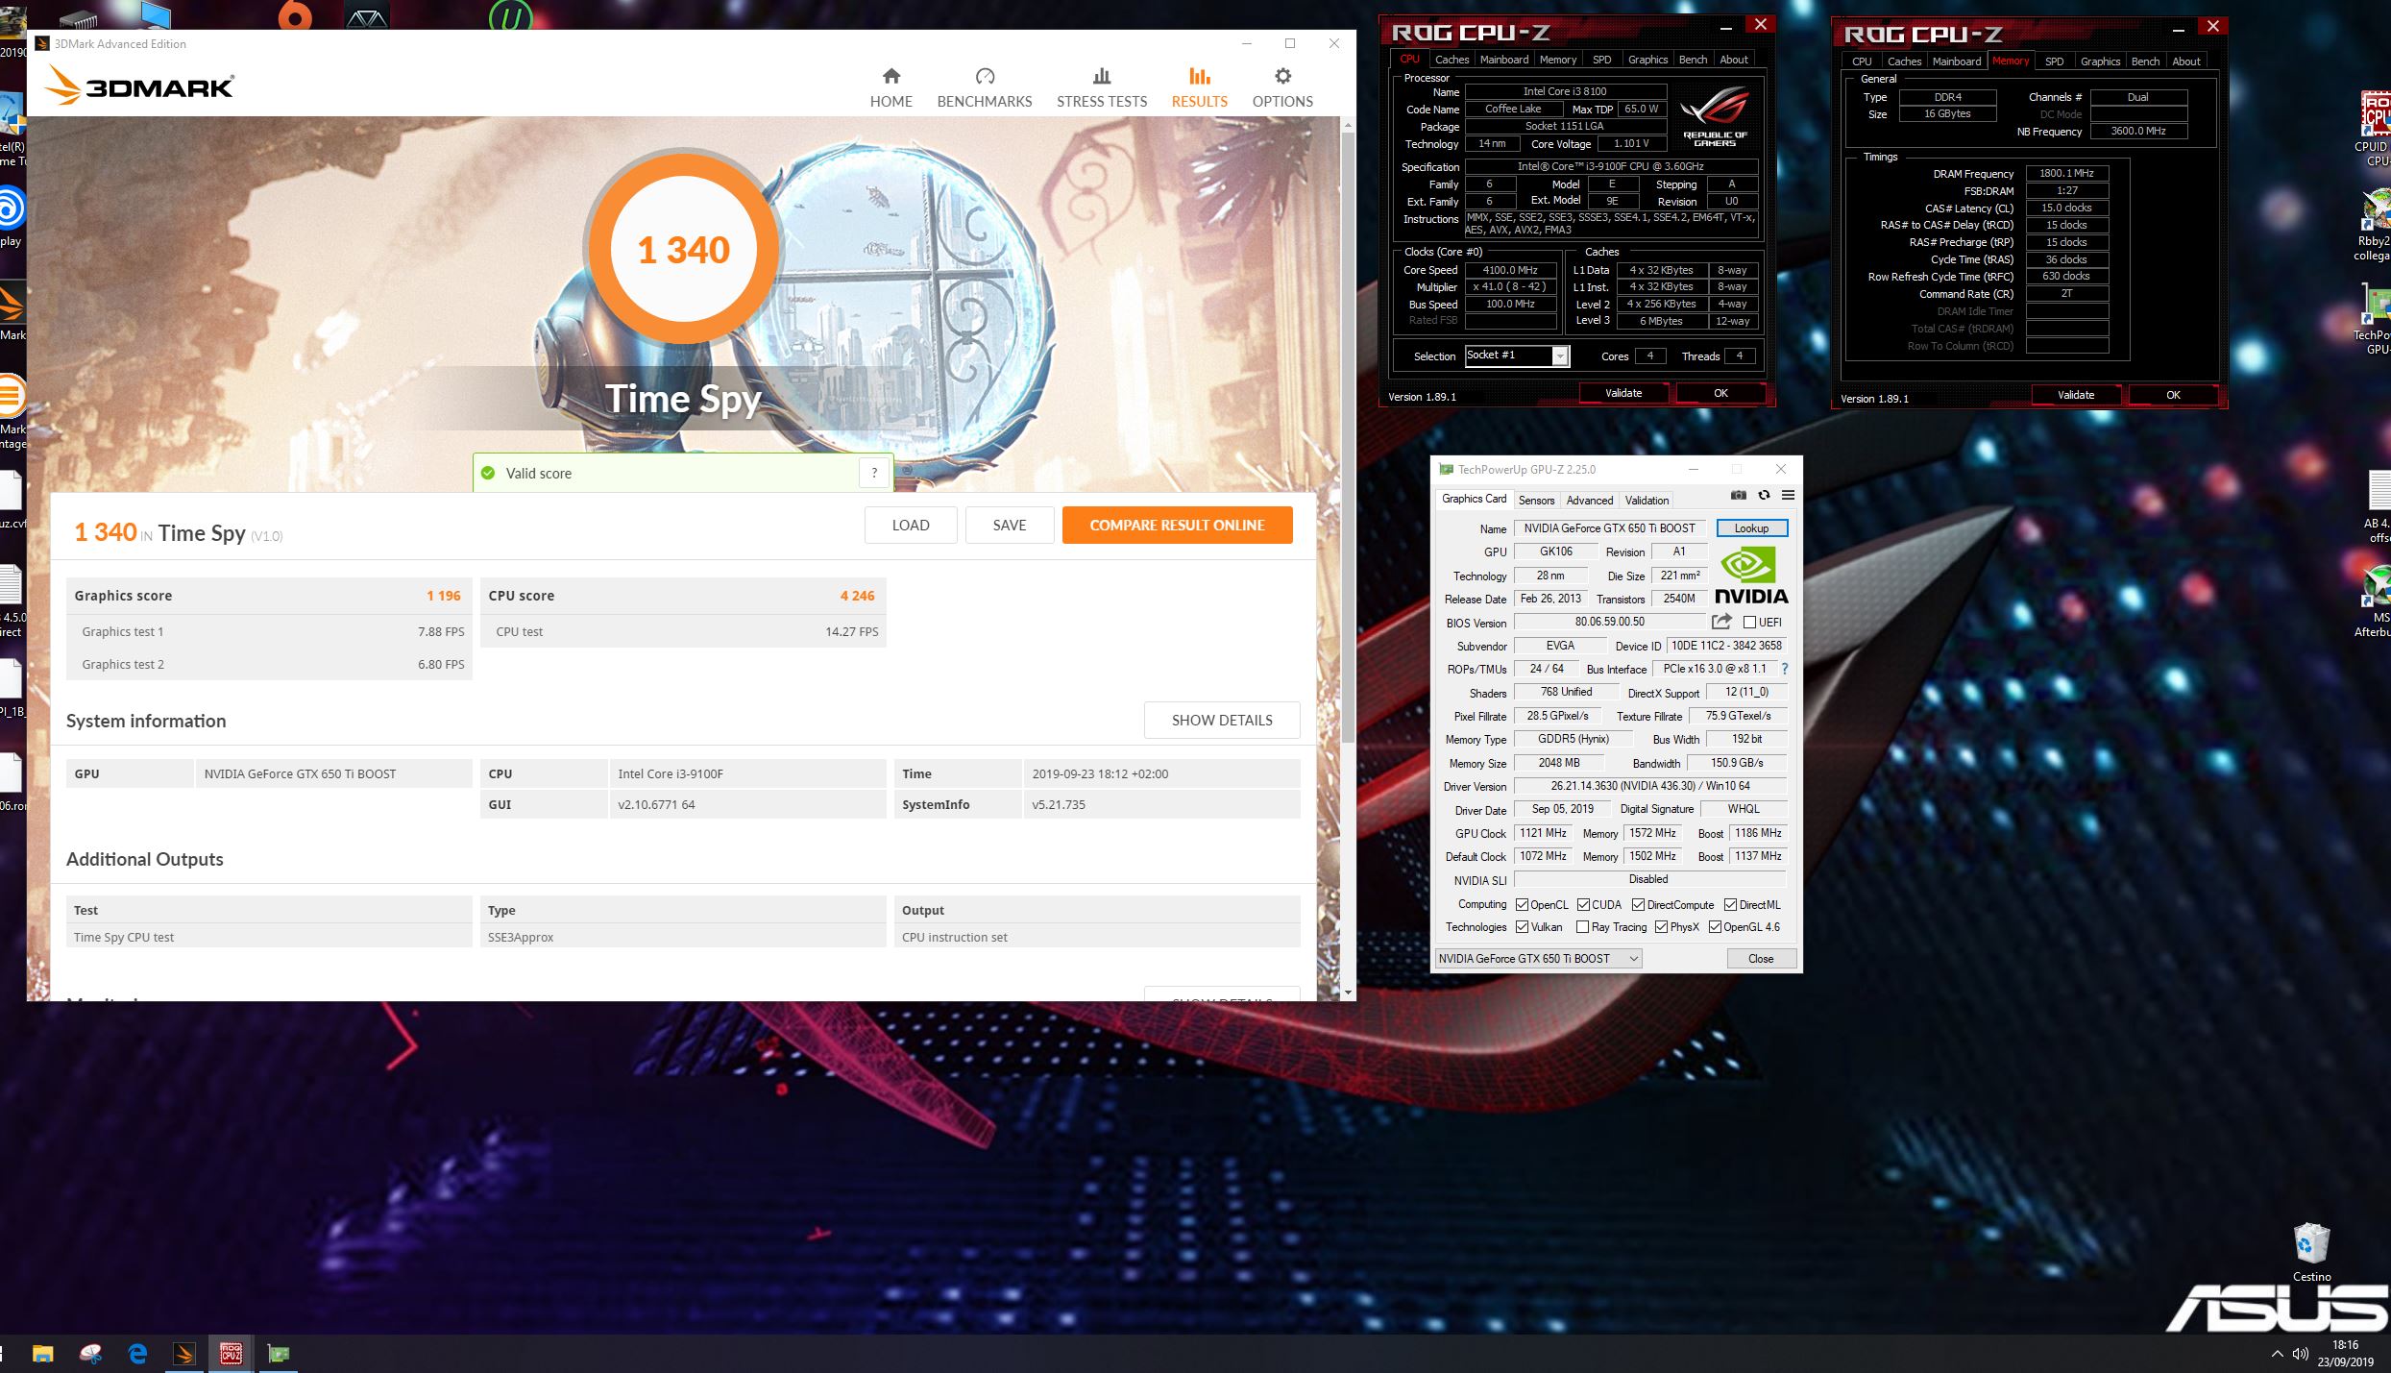Open the Validation tab in GPU-Z

(x=1647, y=501)
